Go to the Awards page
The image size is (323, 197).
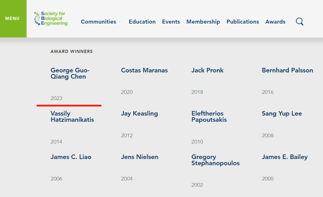(x=275, y=22)
